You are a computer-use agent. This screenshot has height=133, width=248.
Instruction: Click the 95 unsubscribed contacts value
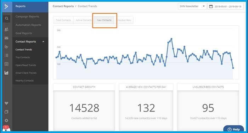[x=208, y=108]
